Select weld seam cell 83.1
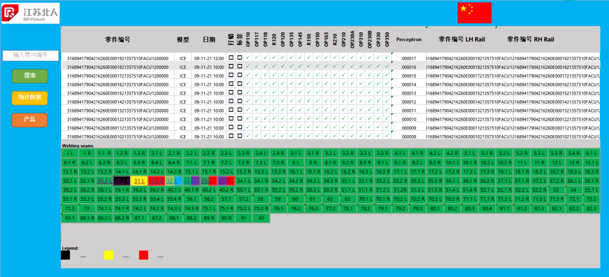This screenshot has height=277, width=609. [x=70, y=218]
